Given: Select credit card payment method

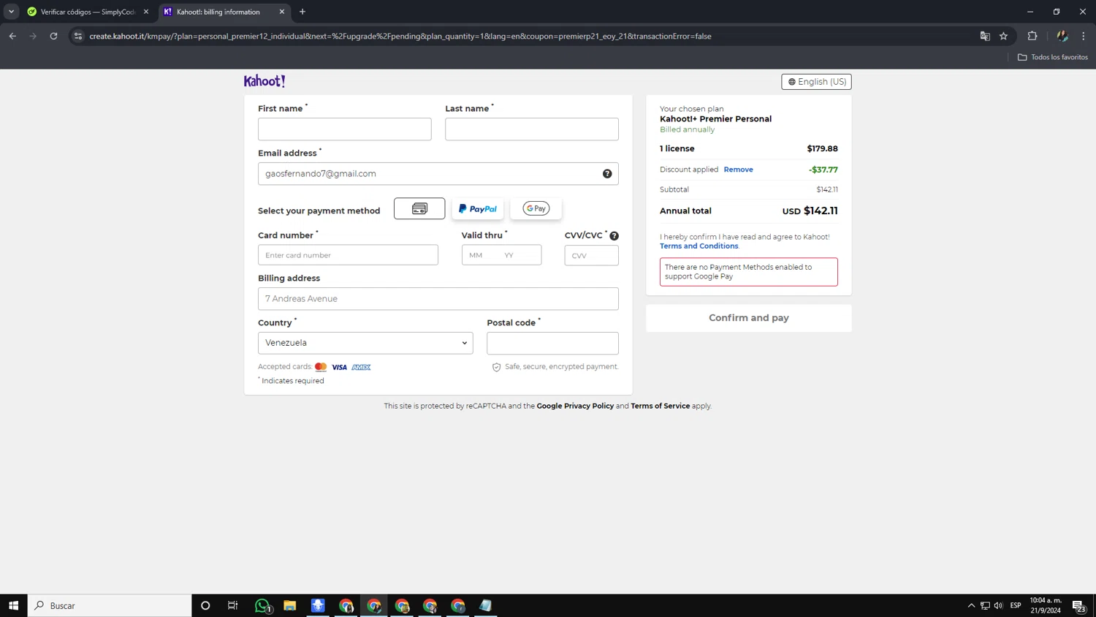Looking at the screenshot, I should (419, 209).
